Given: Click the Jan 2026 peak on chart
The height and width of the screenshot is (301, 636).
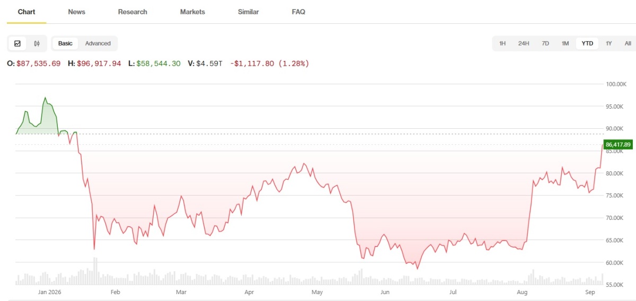Looking at the screenshot, I should 45,98.
